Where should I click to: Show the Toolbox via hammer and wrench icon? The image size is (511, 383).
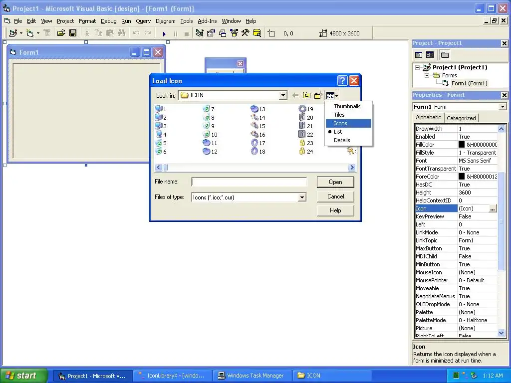coord(245,33)
